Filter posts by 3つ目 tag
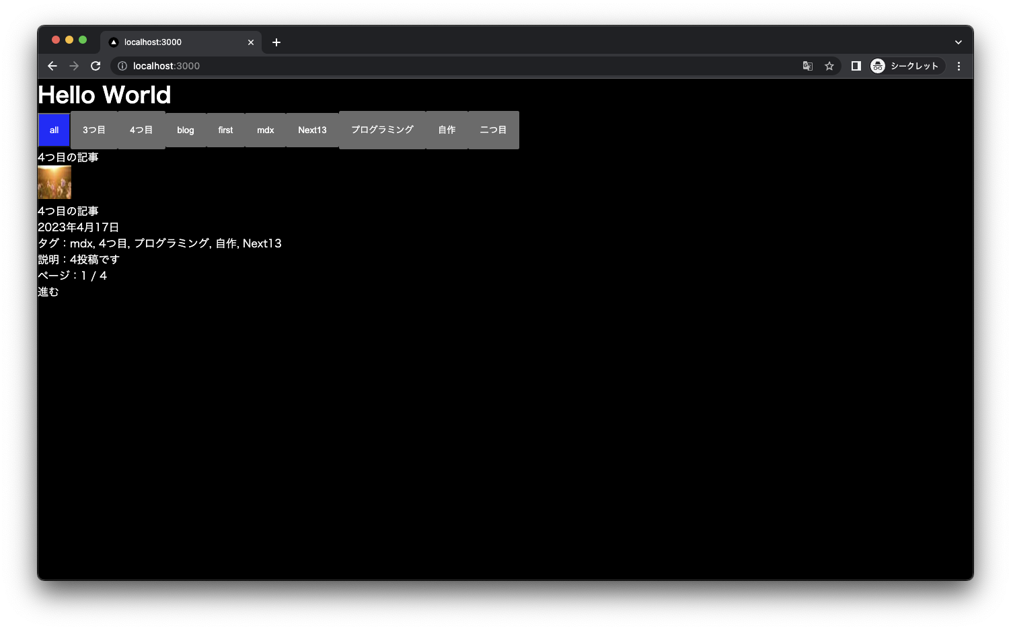This screenshot has height=630, width=1011. point(94,130)
